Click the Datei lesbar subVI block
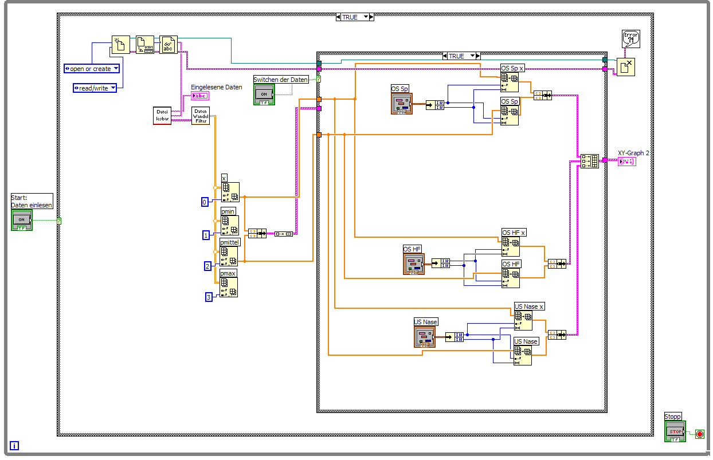 162,116
